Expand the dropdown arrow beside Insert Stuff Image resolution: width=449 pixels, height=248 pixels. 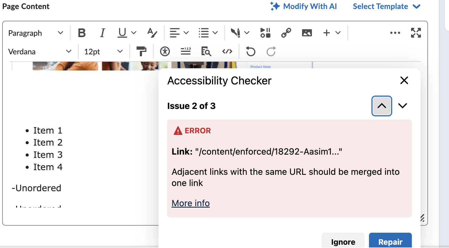[x=247, y=33]
